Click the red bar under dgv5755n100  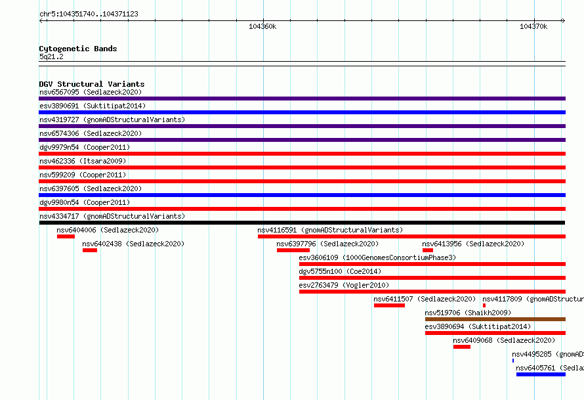[x=432, y=278]
